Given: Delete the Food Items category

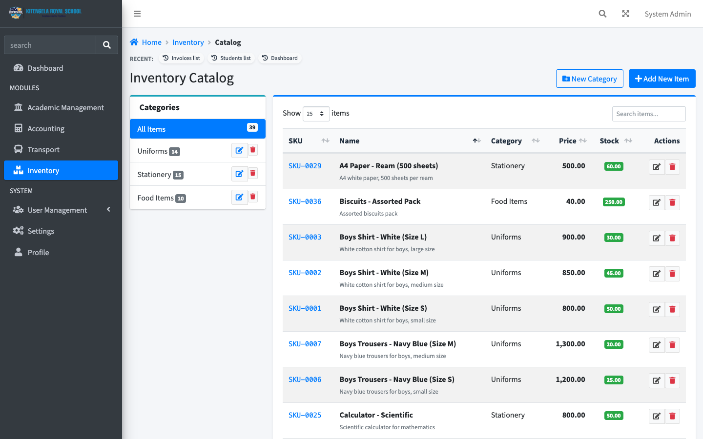Looking at the screenshot, I should point(253,197).
